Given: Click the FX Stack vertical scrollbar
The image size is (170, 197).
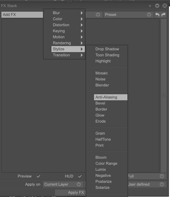Looking at the screenshot, I should click(x=164, y=96).
